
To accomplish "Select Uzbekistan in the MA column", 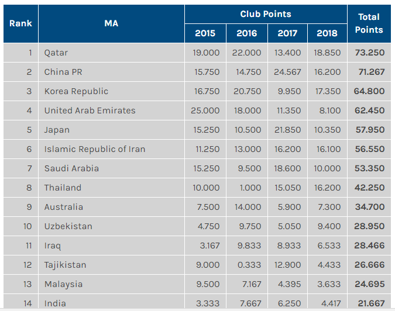I will tap(68, 226).
